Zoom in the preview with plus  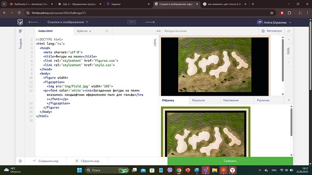point(289,40)
